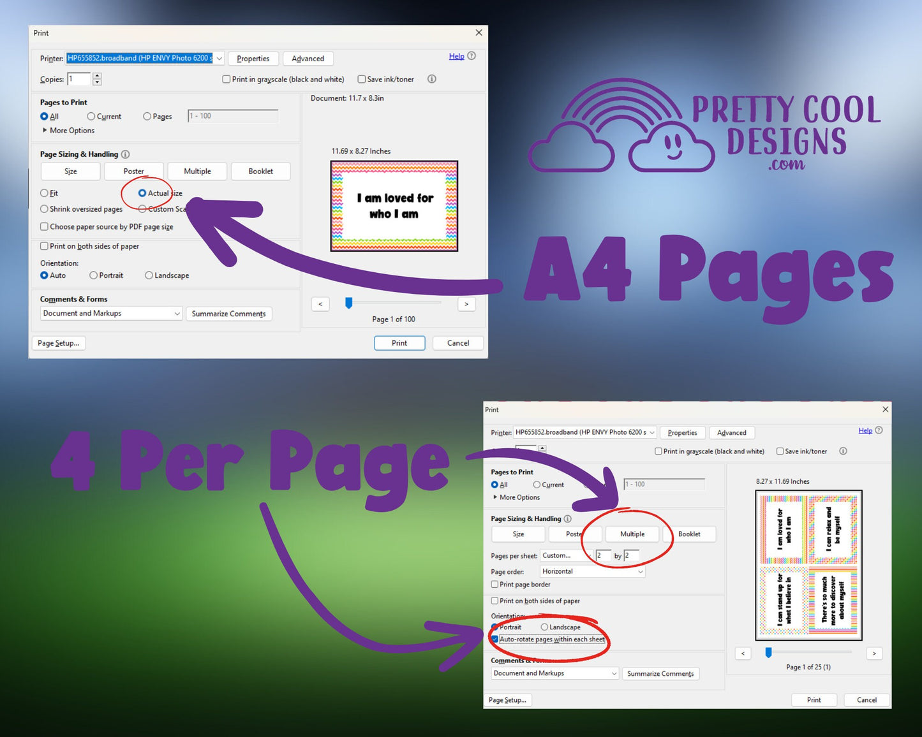This screenshot has width=922, height=737.
Task: Click the Print button in the Page 1 of 100 dialog
Action: pos(399,343)
